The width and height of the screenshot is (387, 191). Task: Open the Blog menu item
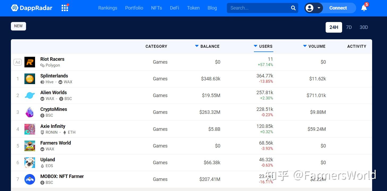point(212,8)
